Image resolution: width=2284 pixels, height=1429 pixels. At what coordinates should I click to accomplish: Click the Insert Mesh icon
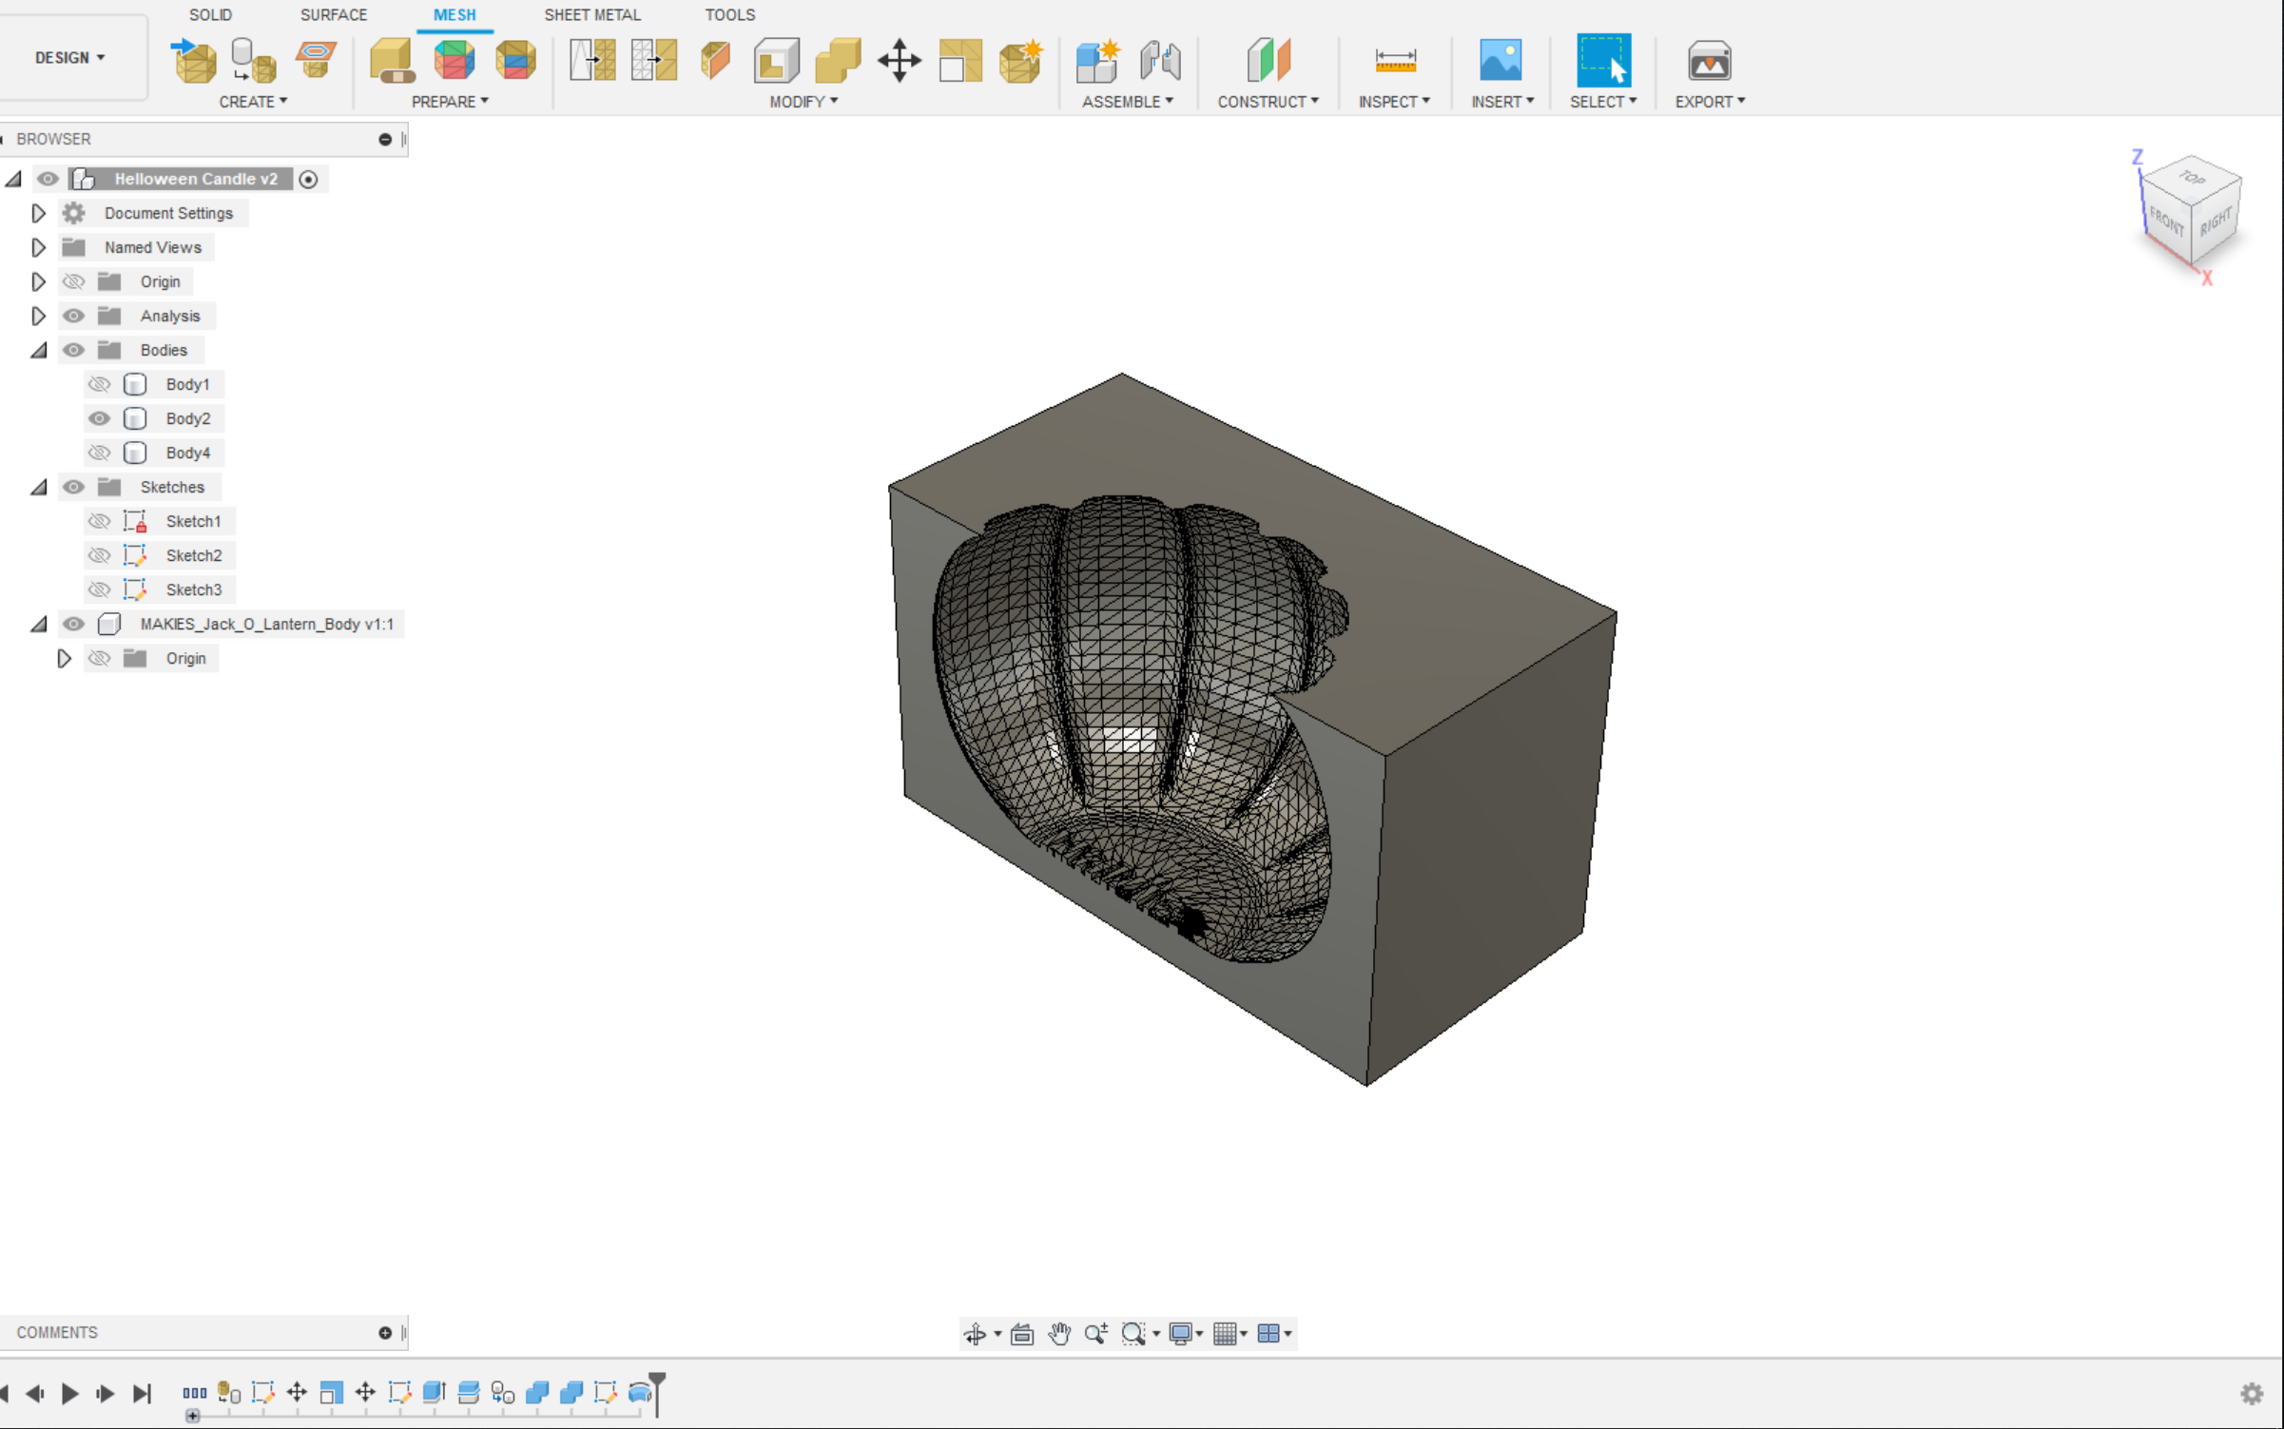click(x=194, y=61)
